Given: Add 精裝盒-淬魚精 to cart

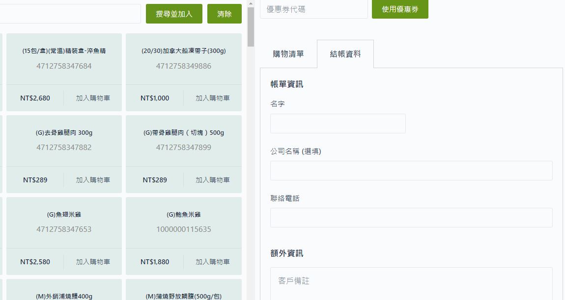Looking at the screenshot, I should (93, 98).
